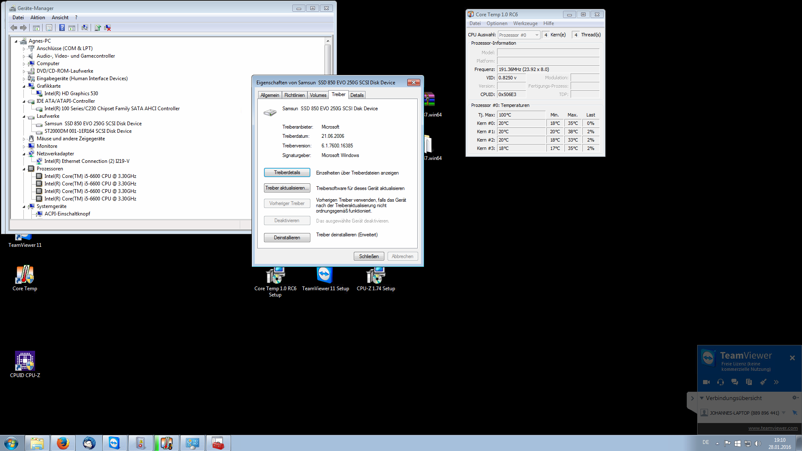Scan for hardware changes in Geräte-Manager toolbar
Screen dimensions: 802x451
coord(85,28)
